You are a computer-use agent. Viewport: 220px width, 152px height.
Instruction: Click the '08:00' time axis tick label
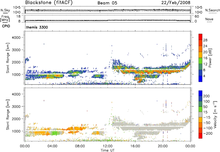click(80, 146)
